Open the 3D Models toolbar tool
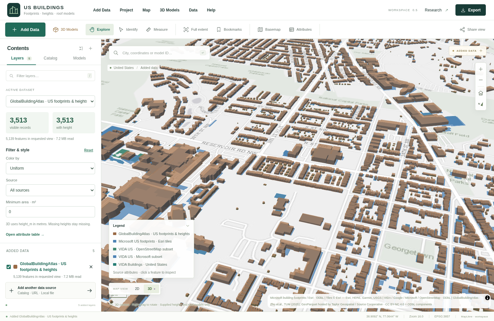 point(65,29)
